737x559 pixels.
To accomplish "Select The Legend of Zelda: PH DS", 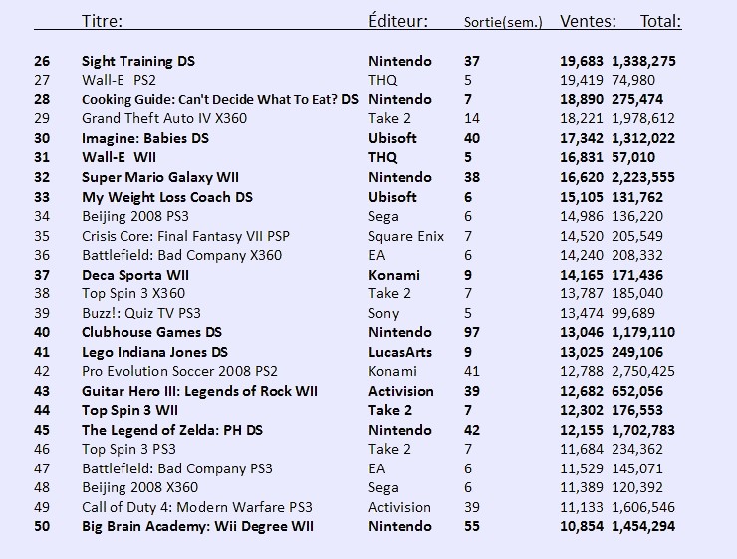I will click(x=172, y=430).
